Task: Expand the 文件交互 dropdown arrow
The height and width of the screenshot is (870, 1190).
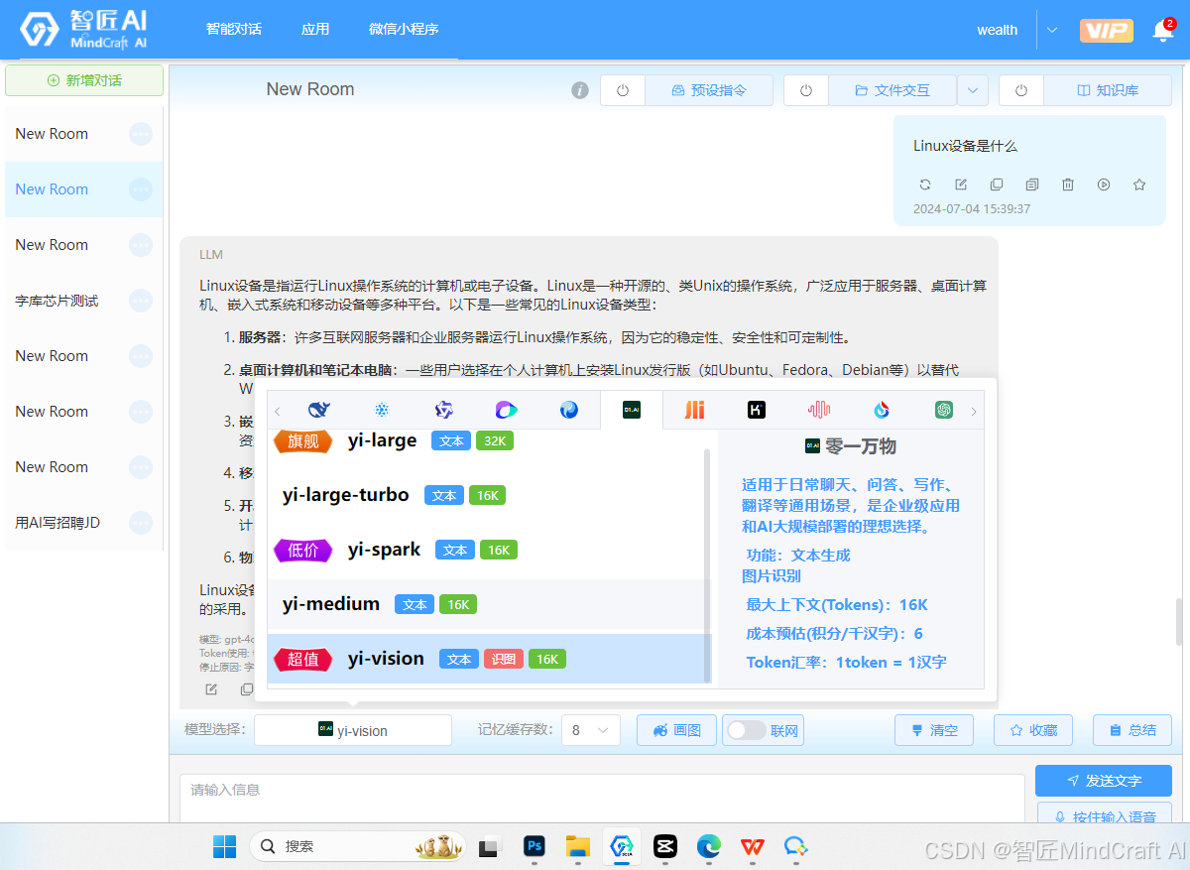Action: click(973, 90)
